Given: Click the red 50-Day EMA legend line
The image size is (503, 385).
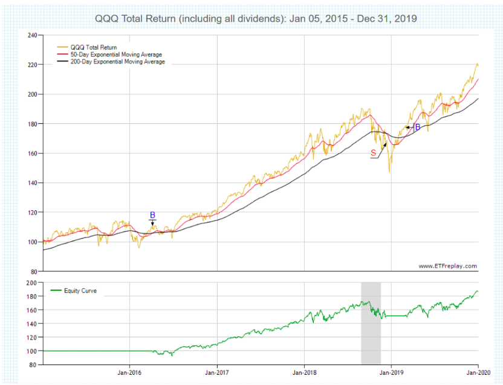Looking at the screenshot, I should [63, 54].
